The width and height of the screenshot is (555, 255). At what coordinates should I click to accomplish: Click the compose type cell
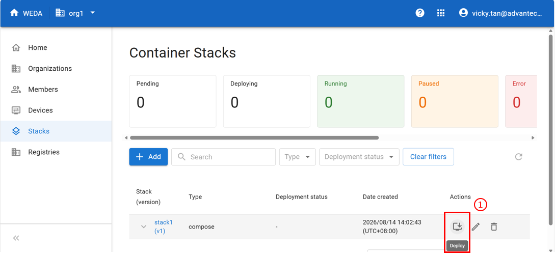click(x=201, y=226)
